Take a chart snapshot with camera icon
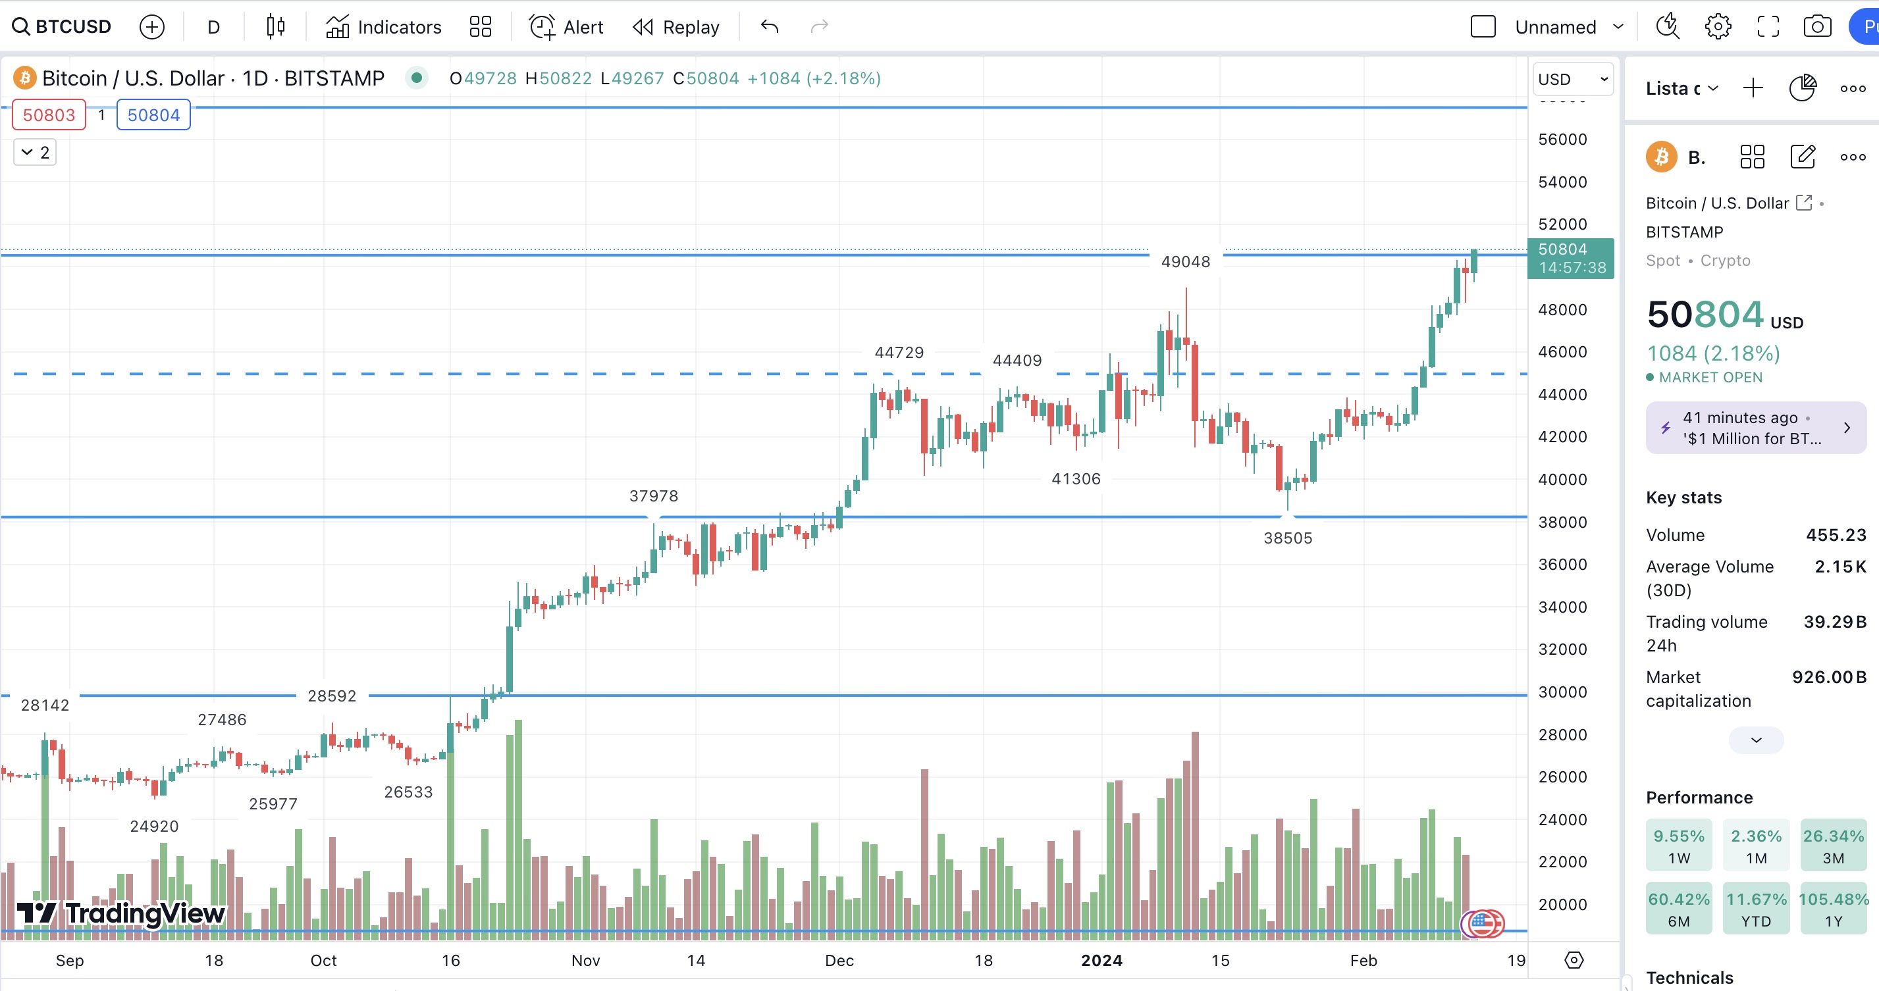 (1816, 27)
